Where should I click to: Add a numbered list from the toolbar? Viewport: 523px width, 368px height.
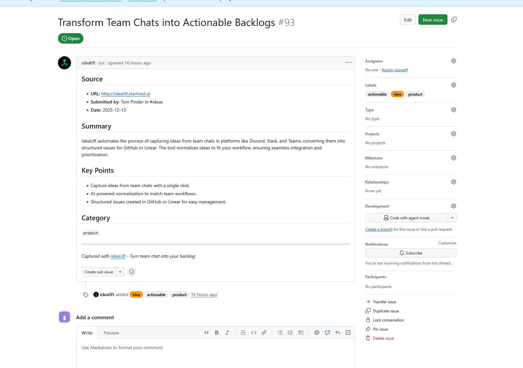point(290,333)
